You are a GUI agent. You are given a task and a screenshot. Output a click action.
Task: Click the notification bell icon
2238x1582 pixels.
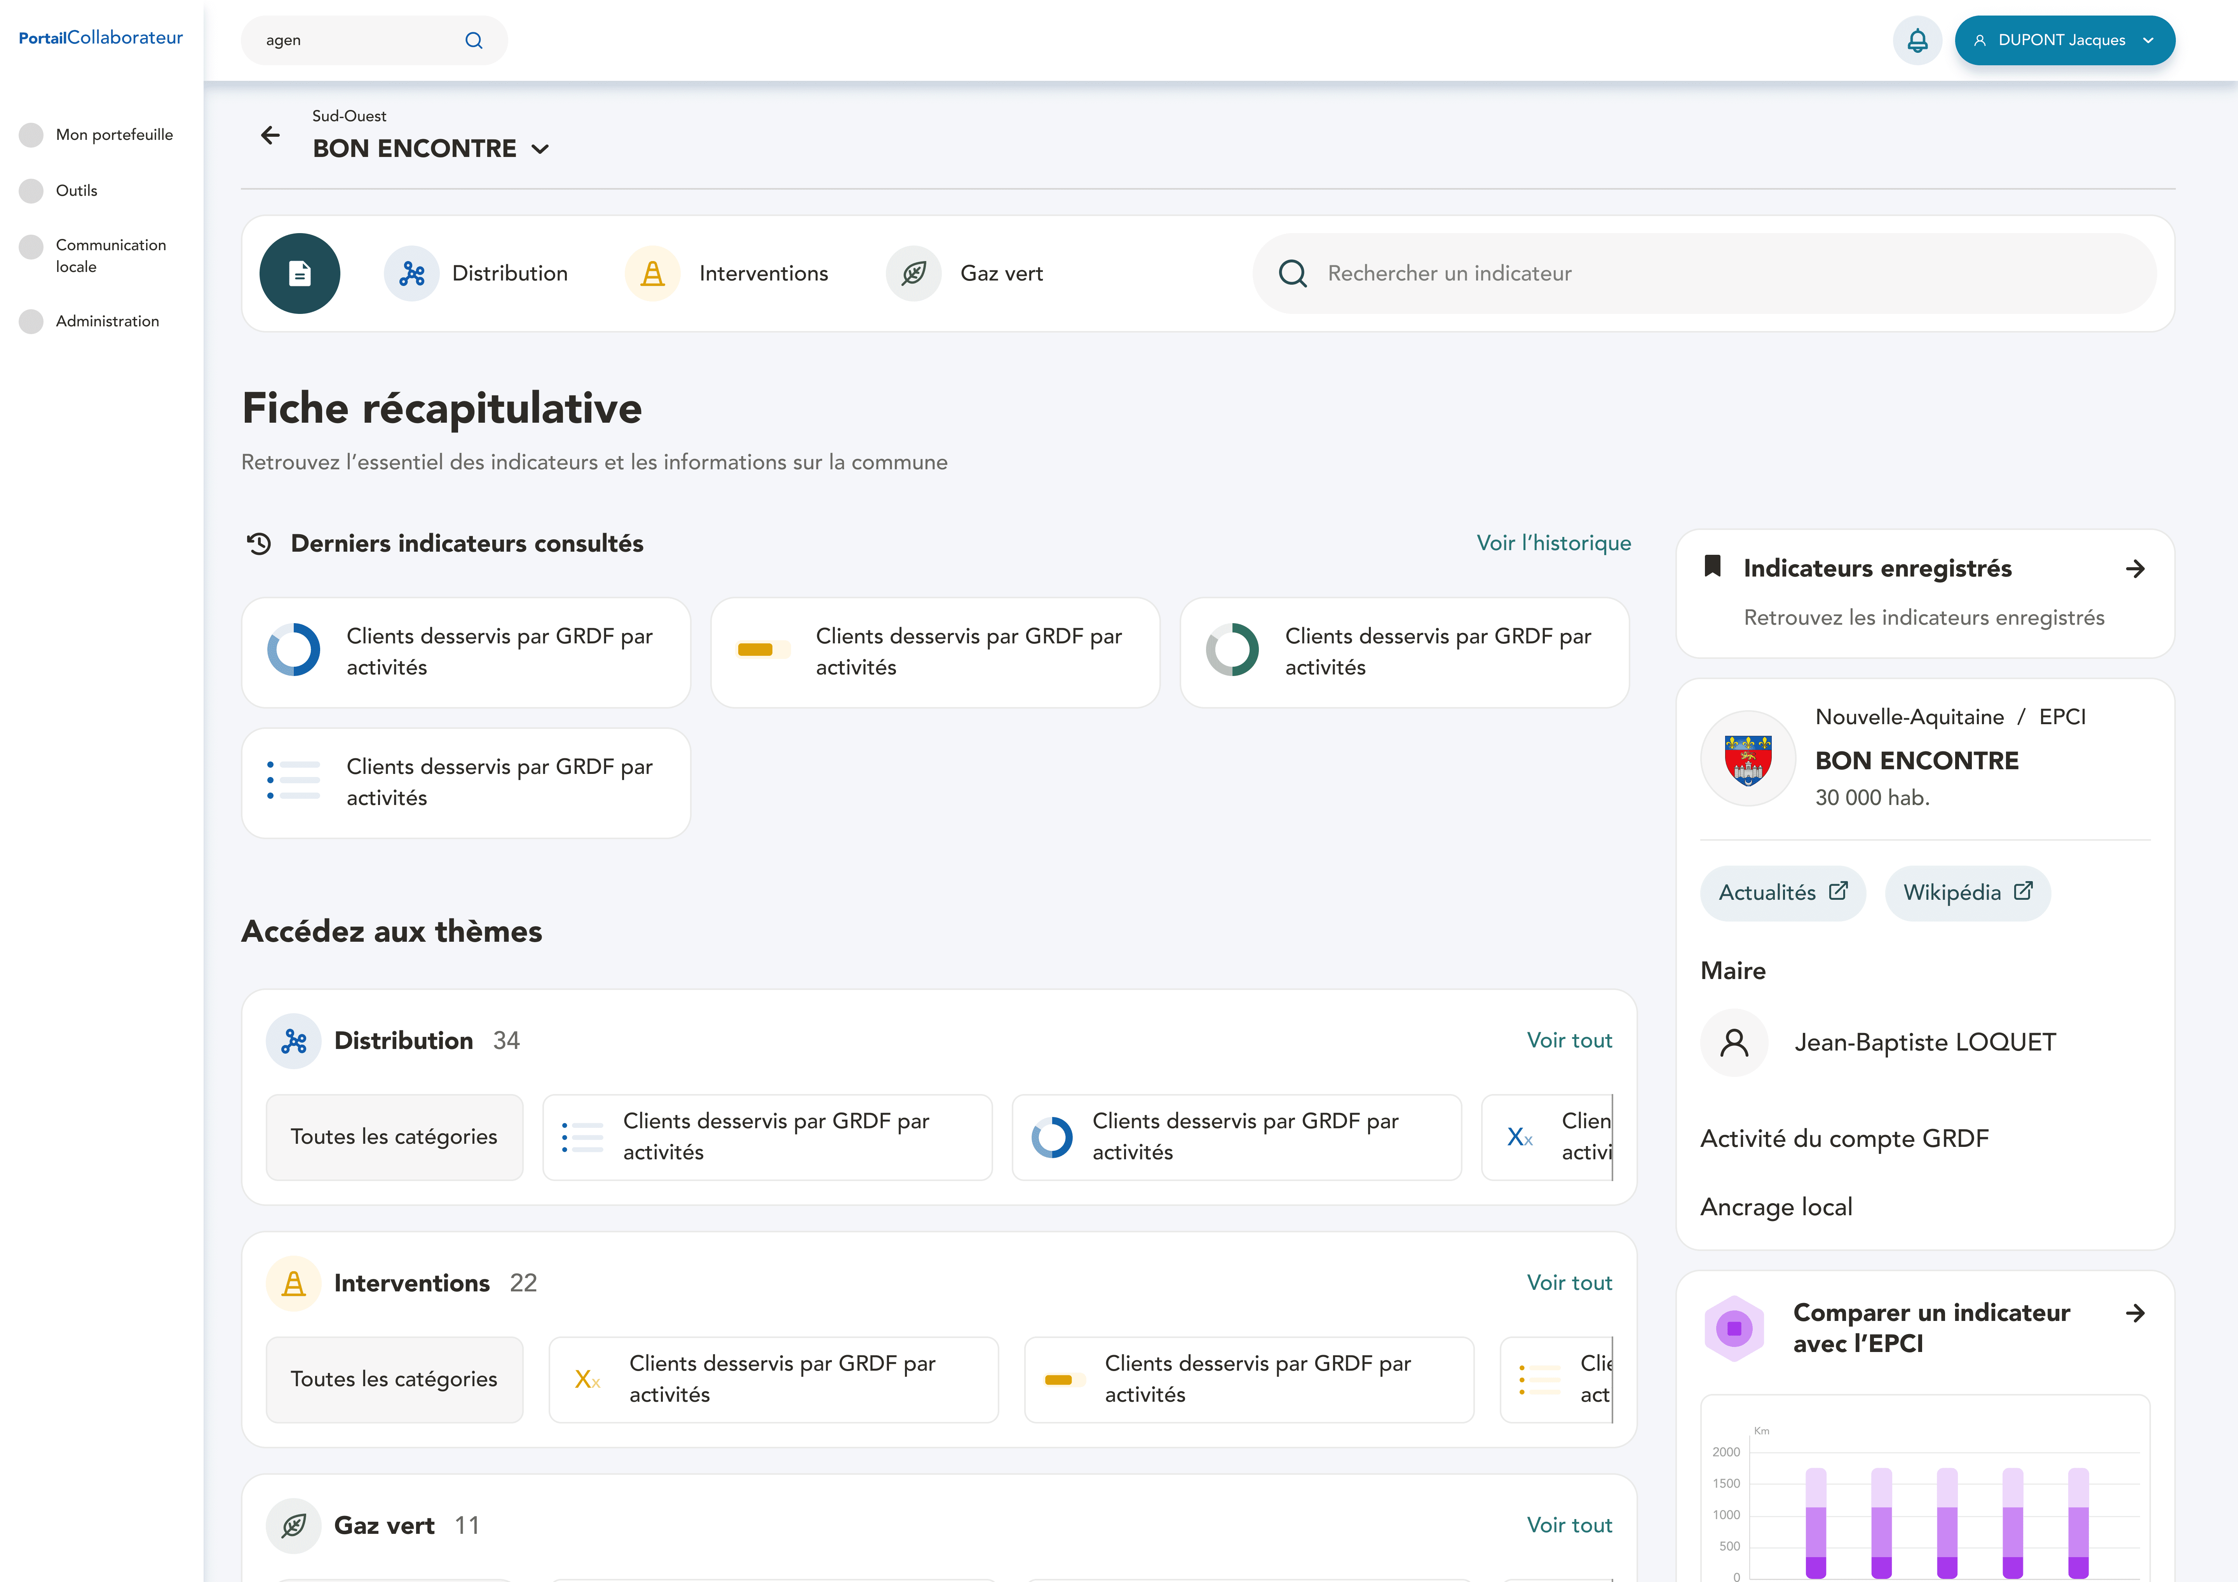coord(1916,40)
